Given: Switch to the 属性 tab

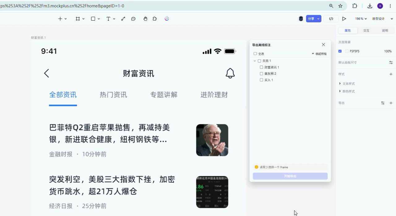Looking at the screenshot, I should (x=348, y=31).
